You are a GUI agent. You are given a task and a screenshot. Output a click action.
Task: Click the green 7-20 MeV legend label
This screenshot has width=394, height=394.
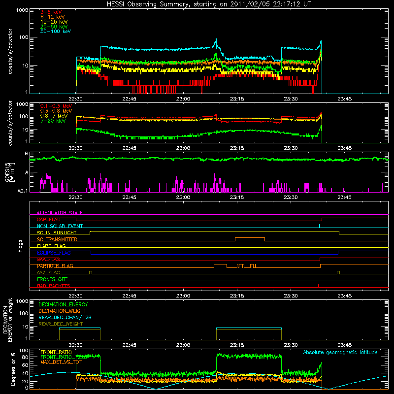tap(53, 121)
